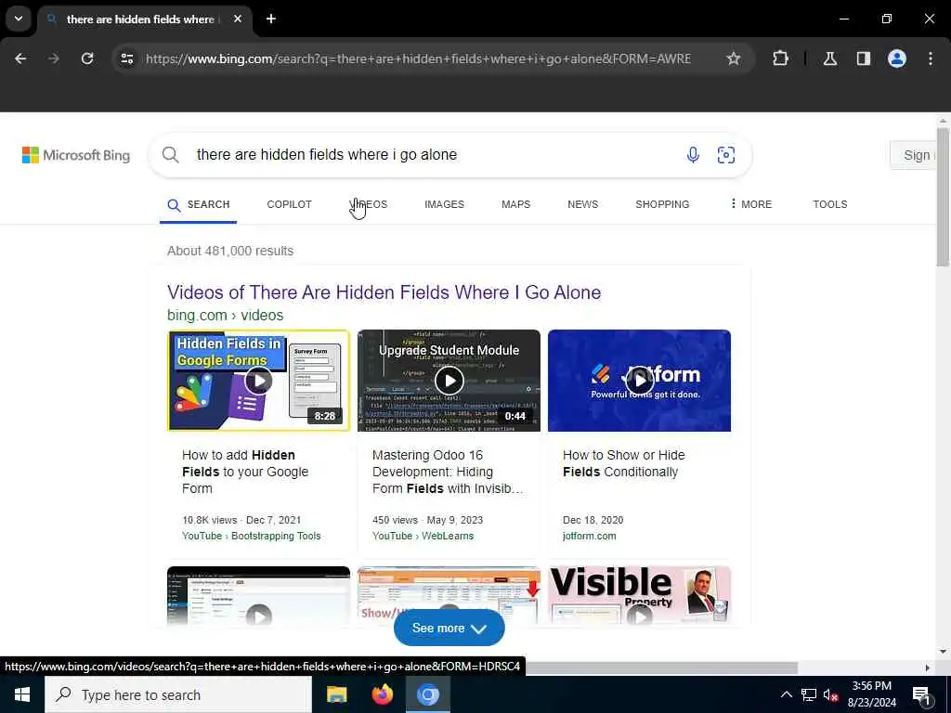Click 'About 481,000 results' text
Image resolution: width=951 pixels, height=713 pixels.
pos(230,251)
